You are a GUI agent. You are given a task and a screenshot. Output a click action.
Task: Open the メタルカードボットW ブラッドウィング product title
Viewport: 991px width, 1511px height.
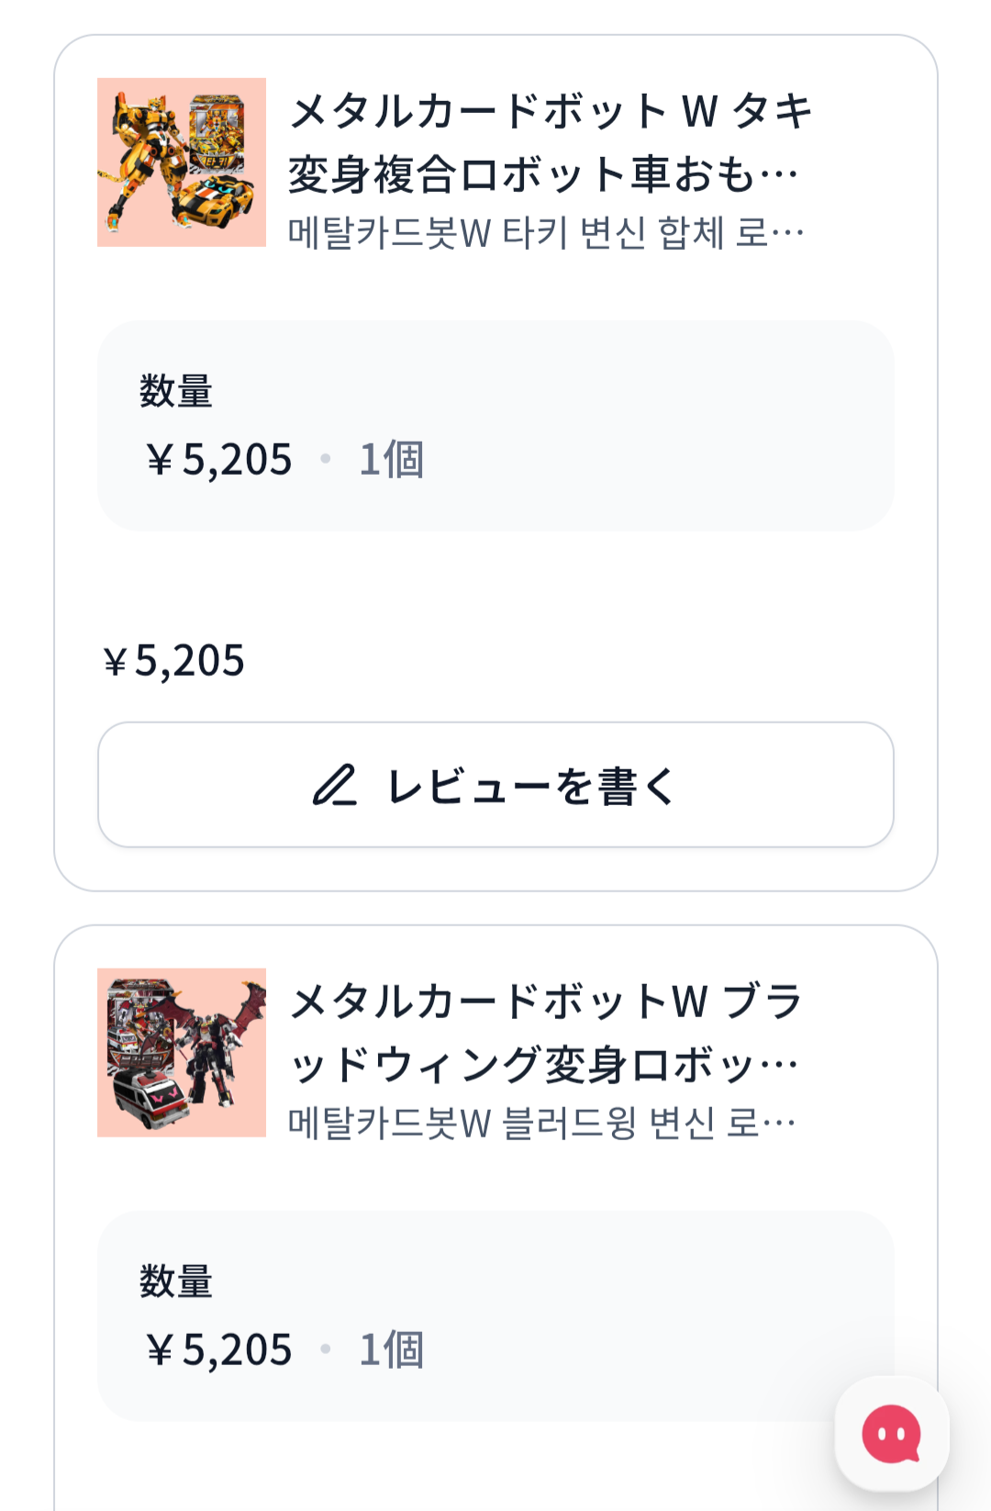click(x=545, y=1033)
